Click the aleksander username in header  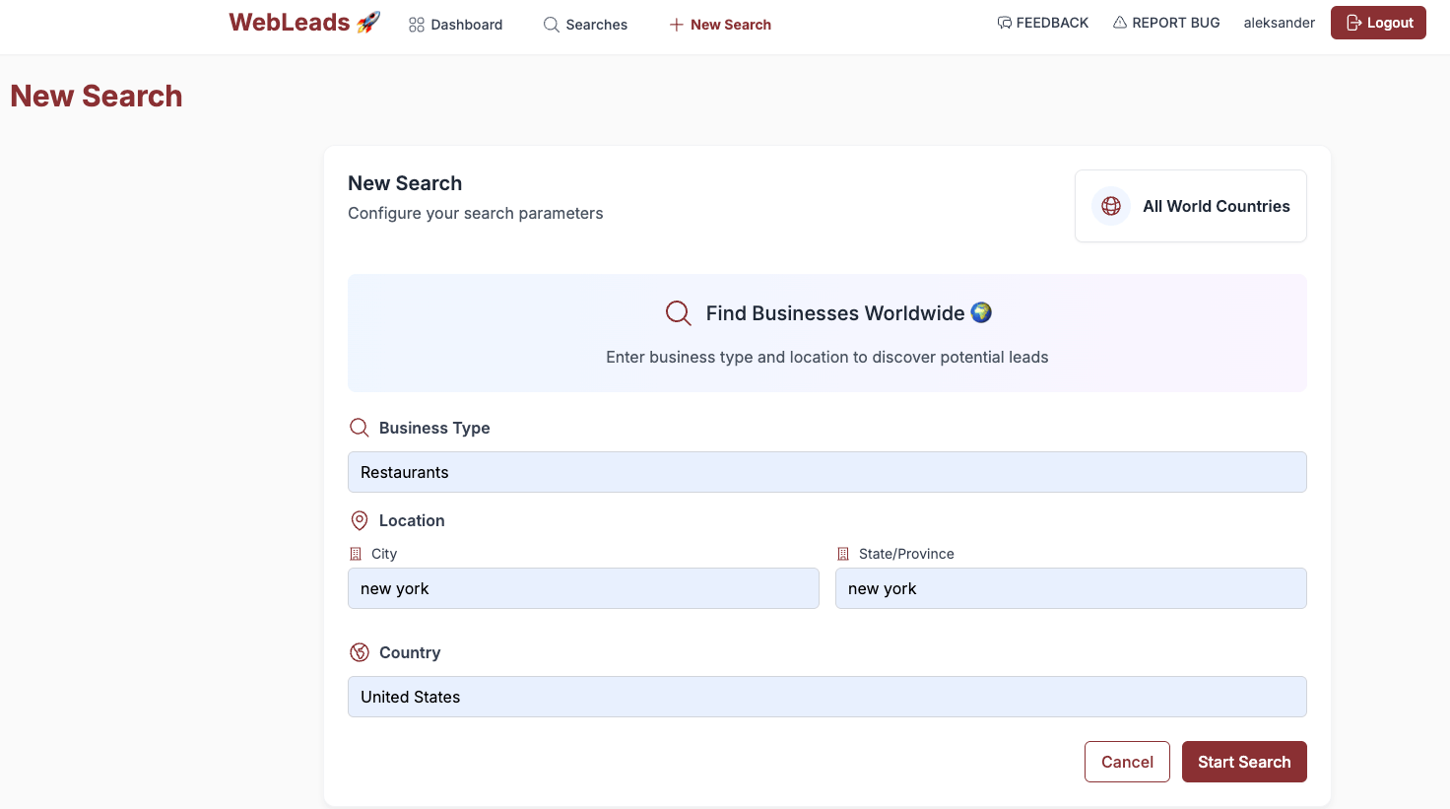click(1279, 23)
